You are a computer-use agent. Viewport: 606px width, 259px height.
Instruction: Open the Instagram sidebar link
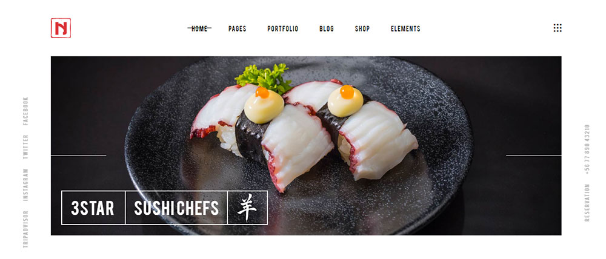coord(25,185)
